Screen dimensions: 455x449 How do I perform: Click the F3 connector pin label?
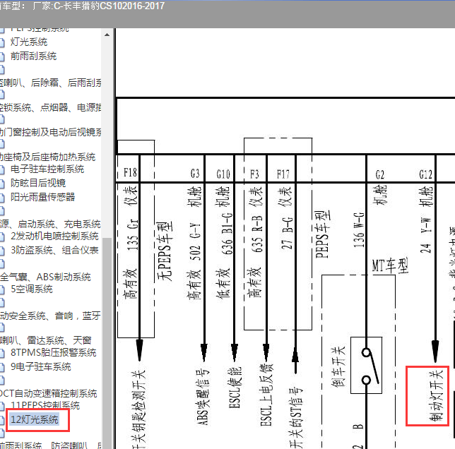254,174
